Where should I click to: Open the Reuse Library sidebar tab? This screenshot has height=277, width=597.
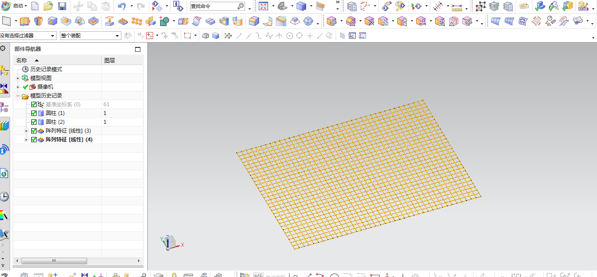(x=4, y=126)
